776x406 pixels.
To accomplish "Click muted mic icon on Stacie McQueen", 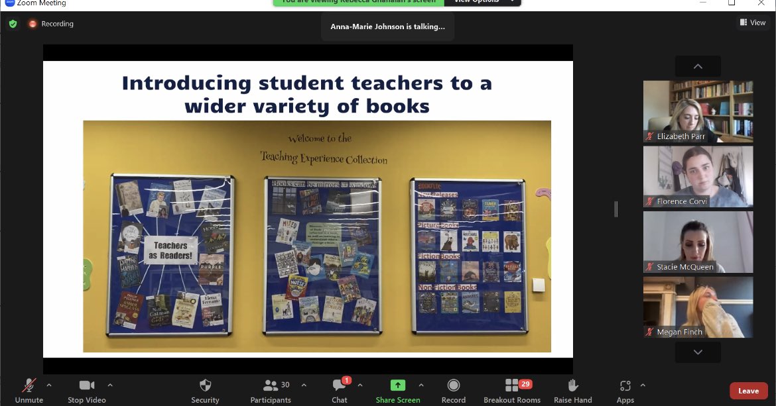I will pos(650,267).
